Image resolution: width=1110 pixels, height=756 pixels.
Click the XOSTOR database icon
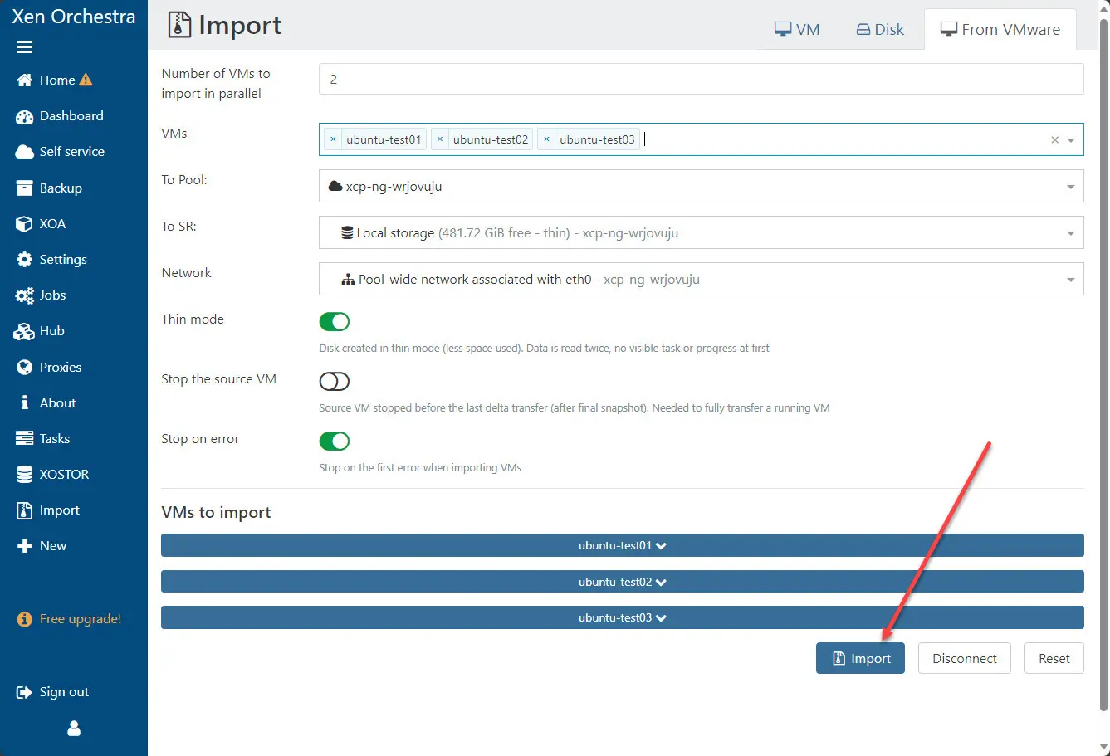(24, 475)
